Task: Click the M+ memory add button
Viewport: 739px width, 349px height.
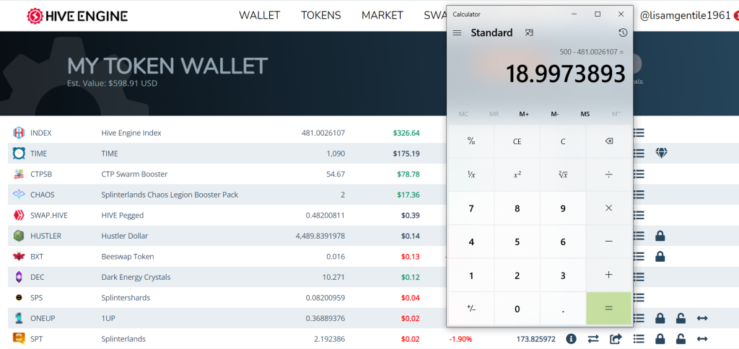Action: (524, 114)
